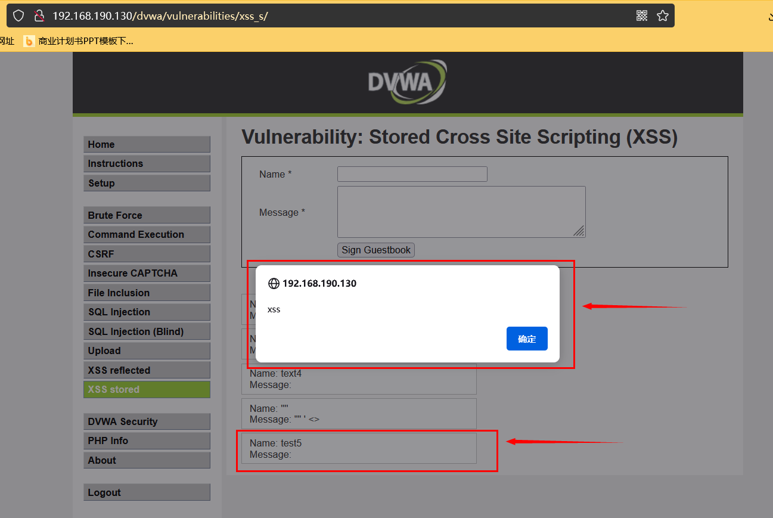
Task: Click the Stored Cross Site Scripting heading
Action: [x=460, y=137]
